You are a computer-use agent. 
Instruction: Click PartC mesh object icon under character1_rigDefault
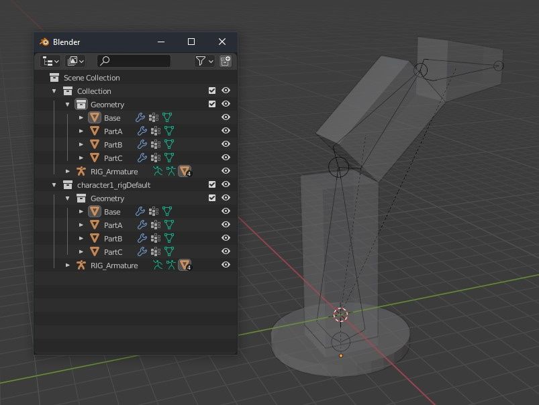click(95, 251)
